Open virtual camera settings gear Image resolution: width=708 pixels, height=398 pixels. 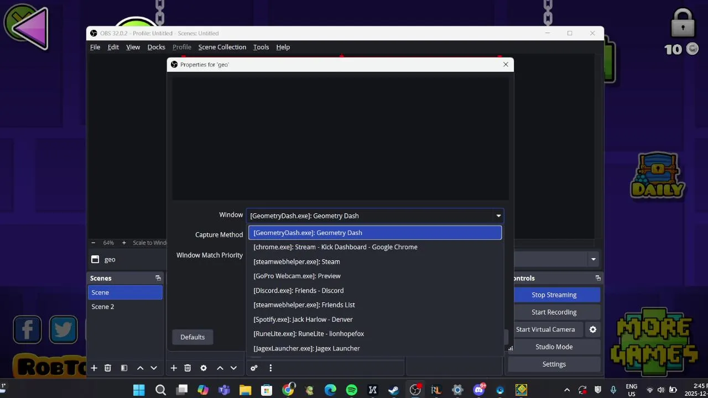pyautogui.click(x=593, y=329)
